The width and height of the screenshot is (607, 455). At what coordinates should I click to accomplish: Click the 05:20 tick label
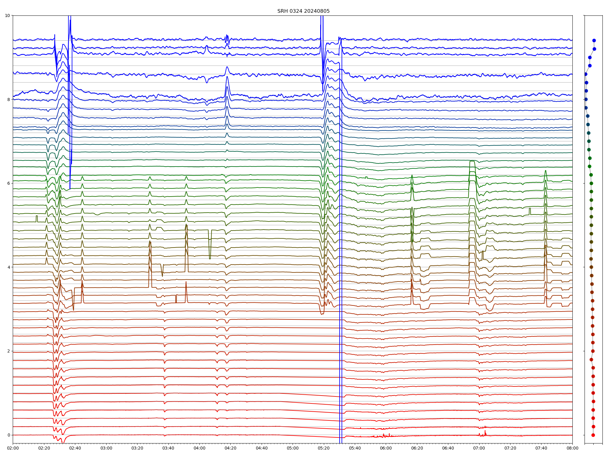(324, 448)
